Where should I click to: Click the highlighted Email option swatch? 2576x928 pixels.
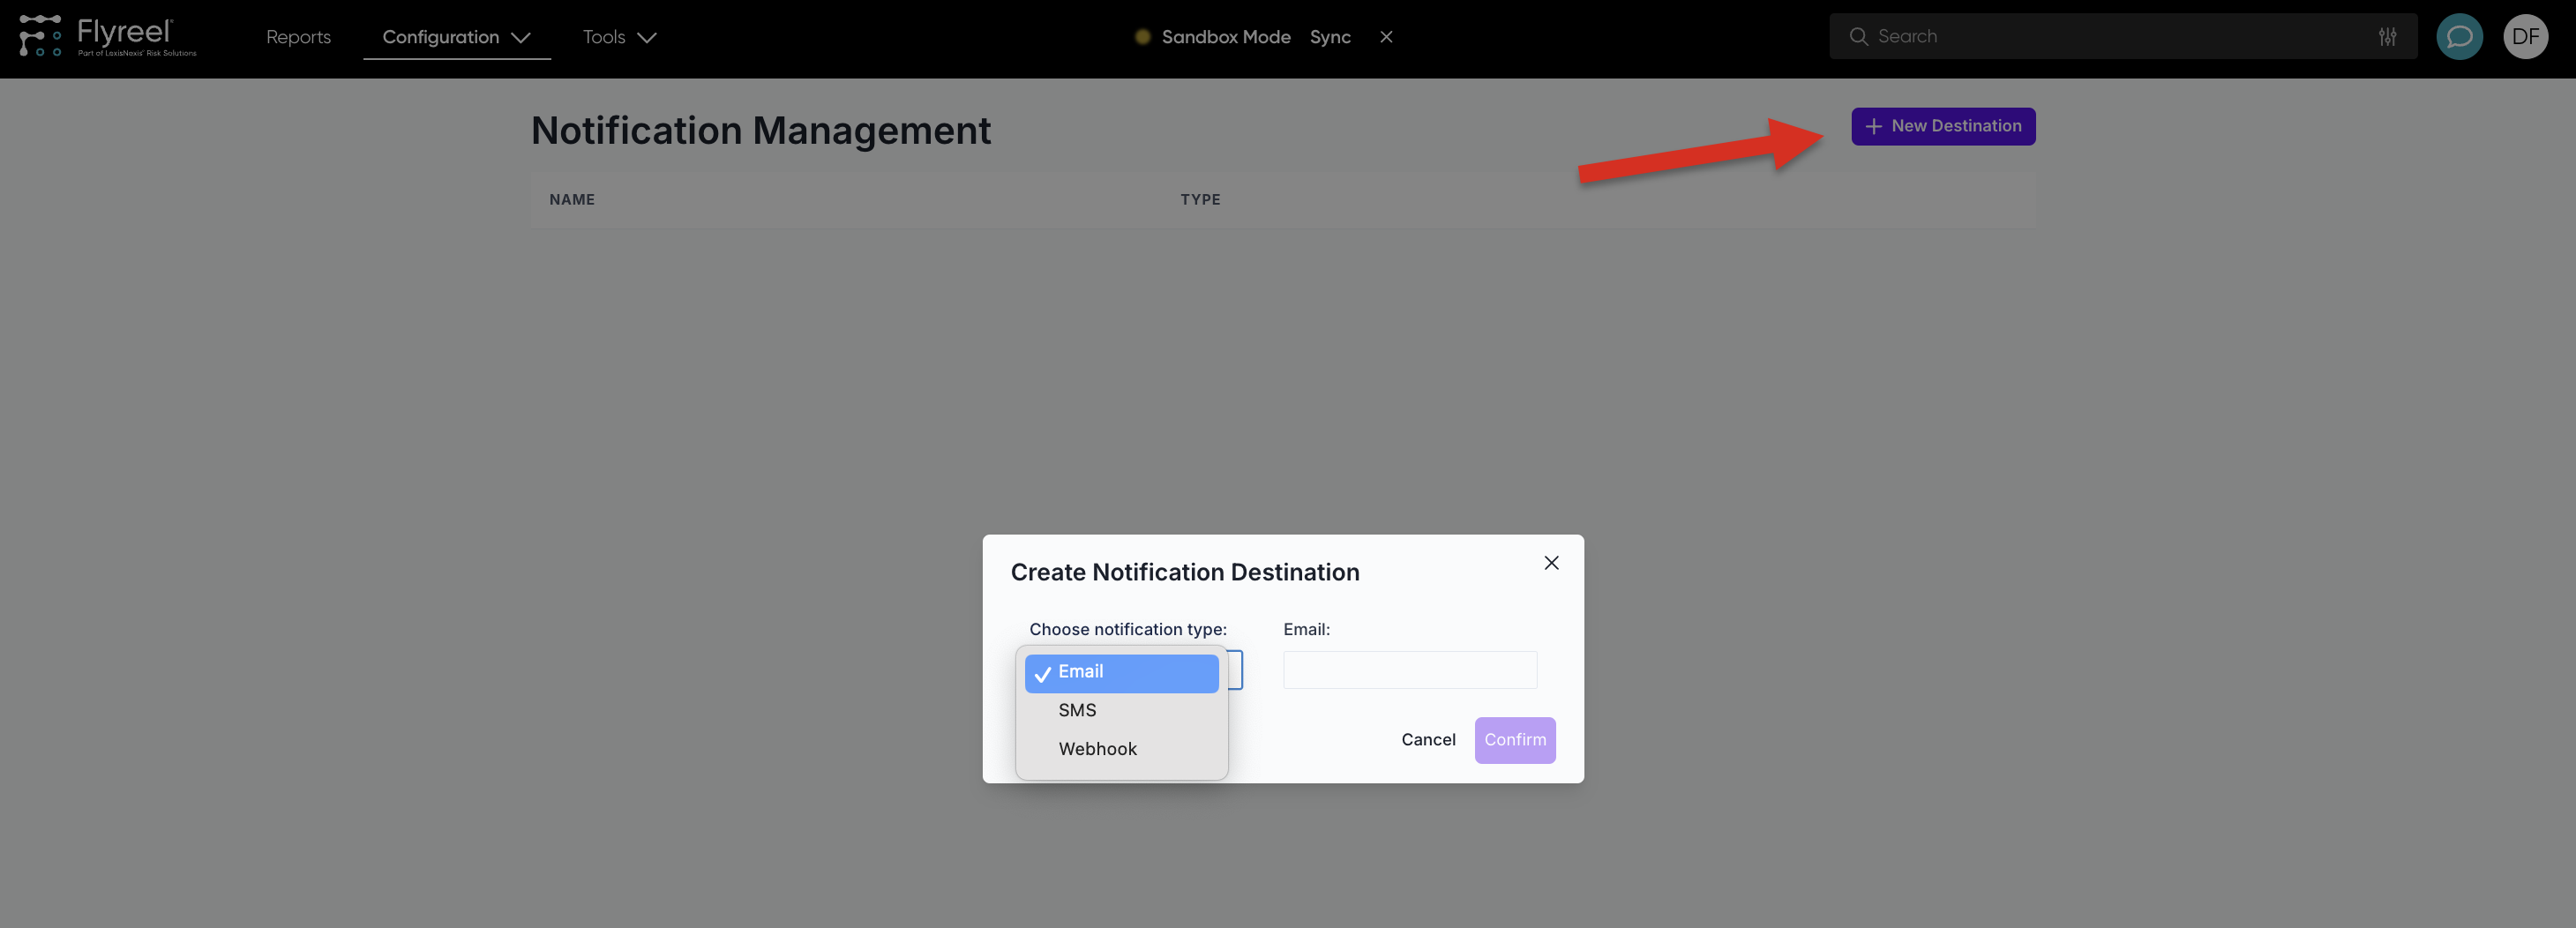1120,672
